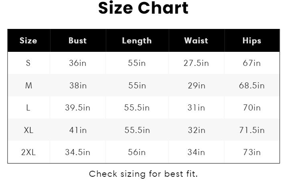Select the L size row label
The image size is (287, 184).
pyautogui.click(x=28, y=108)
